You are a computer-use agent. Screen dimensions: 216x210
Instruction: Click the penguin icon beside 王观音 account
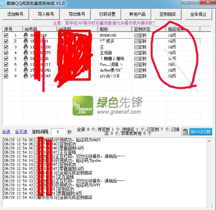pyautogui.click(x=26, y=53)
